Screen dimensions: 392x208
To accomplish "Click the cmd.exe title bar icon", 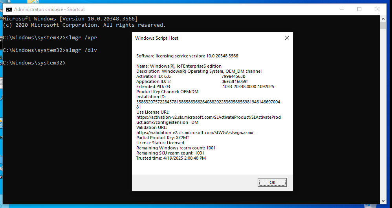I will pos(9,9).
